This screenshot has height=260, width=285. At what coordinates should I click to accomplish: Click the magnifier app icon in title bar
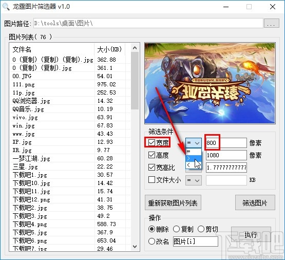(6, 7)
